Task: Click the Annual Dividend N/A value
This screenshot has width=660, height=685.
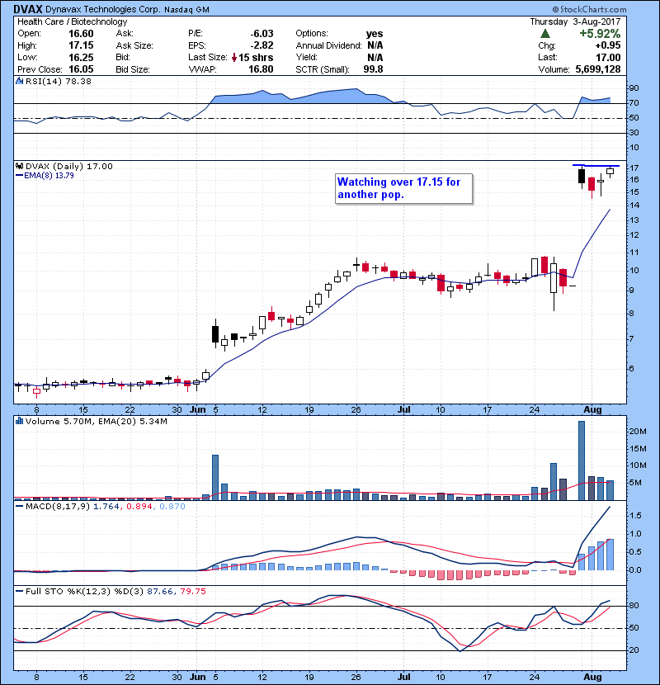Action: coord(375,45)
